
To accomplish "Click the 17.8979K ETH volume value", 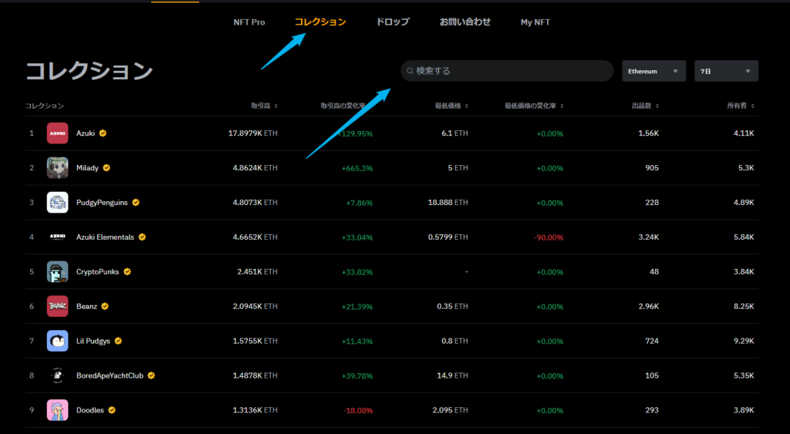I will pos(253,133).
